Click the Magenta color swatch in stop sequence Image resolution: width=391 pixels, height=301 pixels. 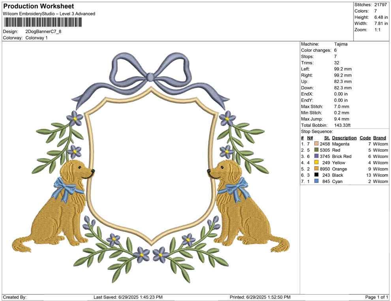(x=317, y=144)
